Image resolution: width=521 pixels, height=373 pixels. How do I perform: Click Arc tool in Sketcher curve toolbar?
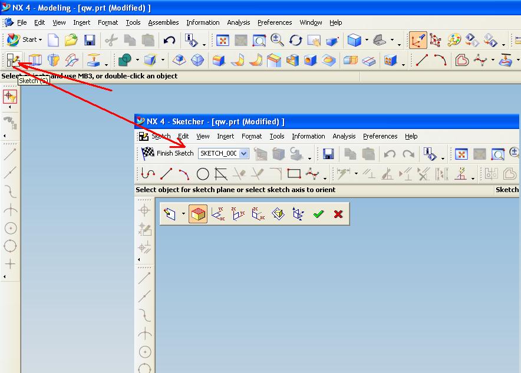click(x=184, y=174)
